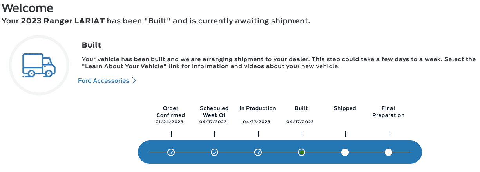Select the Final Preparation step label
Viewport: 480px width, 172px height.
[x=388, y=112]
